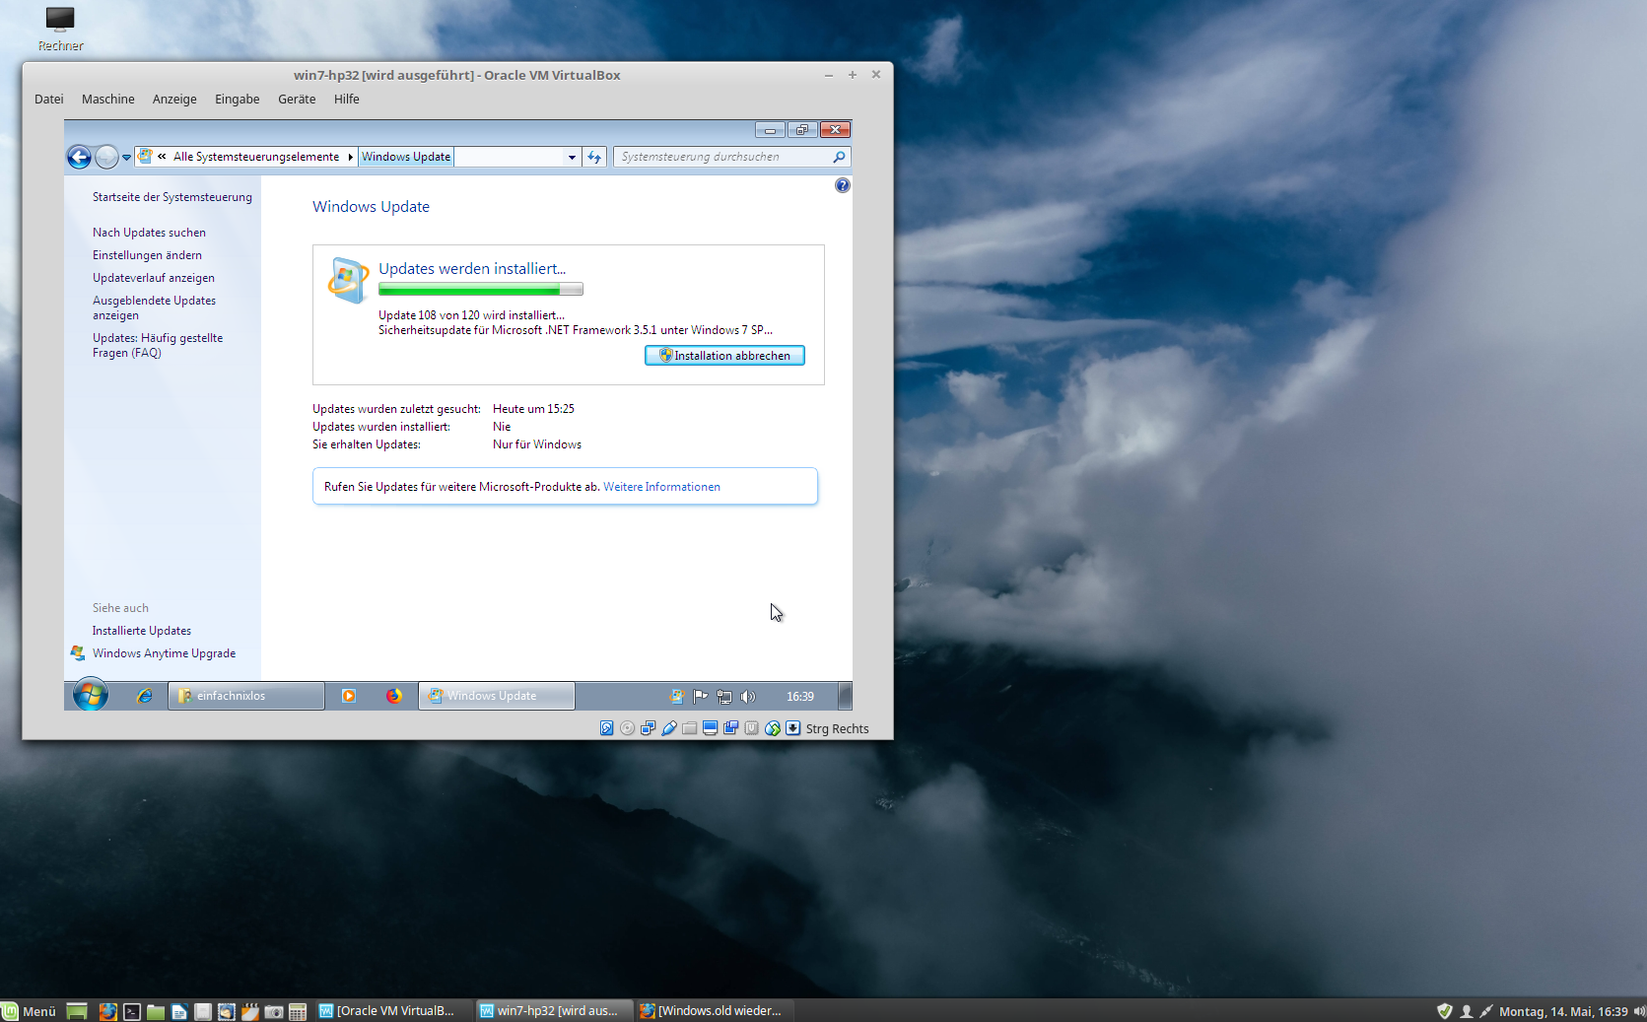Open the Maschine menu

(108, 99)
